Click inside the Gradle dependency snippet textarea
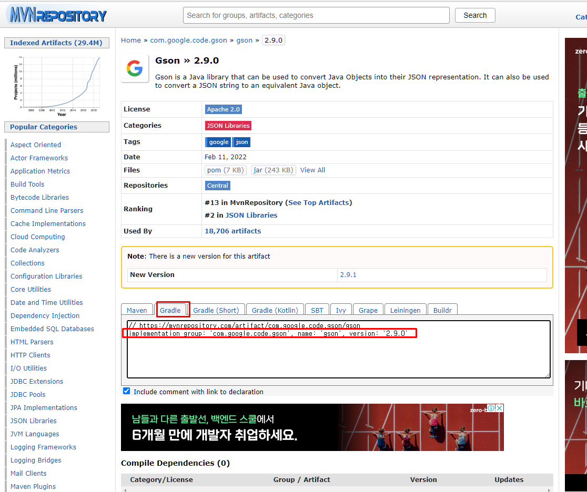This screenshot has height=492, width=587. pyautogui.click(x=338, y=350)
